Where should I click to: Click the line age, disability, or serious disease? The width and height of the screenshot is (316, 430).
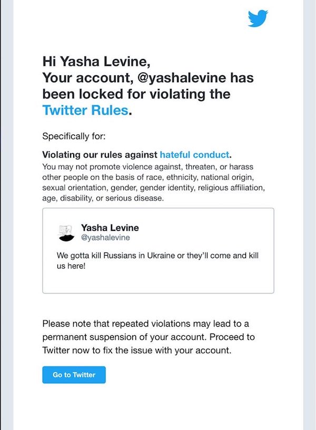[x=103, y=198]
